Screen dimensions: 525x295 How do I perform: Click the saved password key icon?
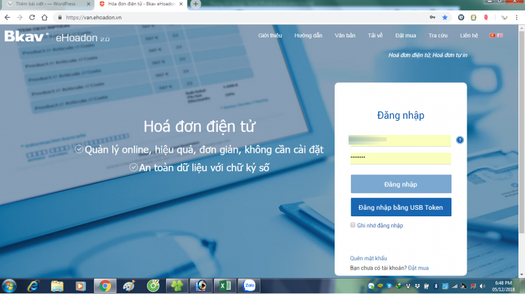(431, 17)
